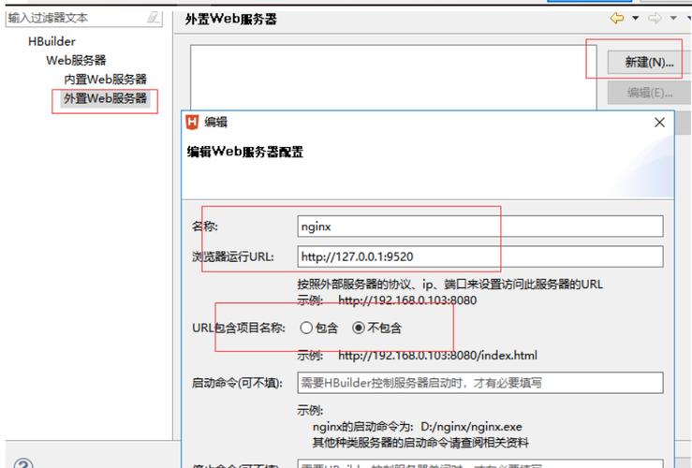This screenshot has height=468, width=692.
Task: Click the 外置Web服务器 page title
Action: 230,19
